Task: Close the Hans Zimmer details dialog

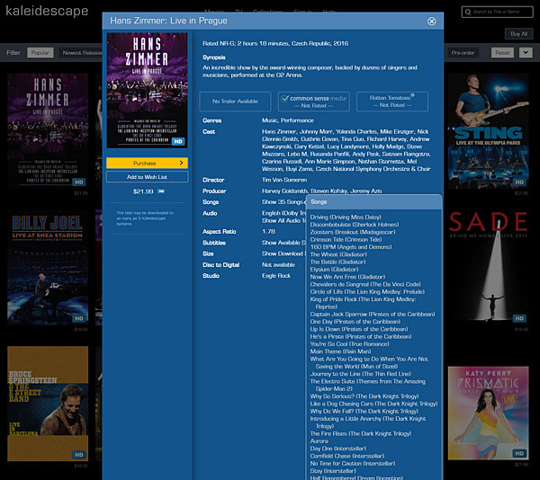Action: [431, 22]
